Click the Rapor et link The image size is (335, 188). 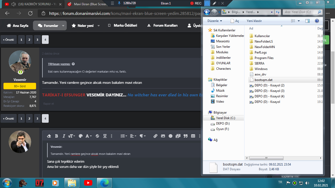coord(49,104)
